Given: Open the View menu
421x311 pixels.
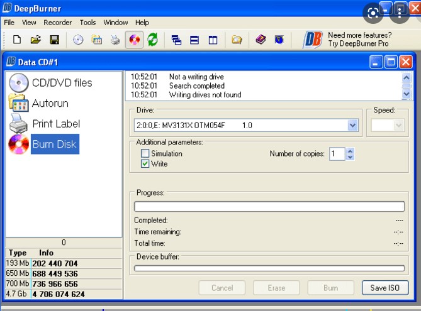Looking at the screenshot, I should point(29,23).
